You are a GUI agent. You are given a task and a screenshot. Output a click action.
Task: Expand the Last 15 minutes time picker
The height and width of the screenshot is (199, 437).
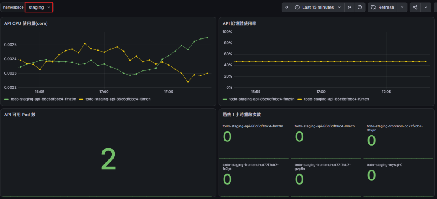point(318,7)
